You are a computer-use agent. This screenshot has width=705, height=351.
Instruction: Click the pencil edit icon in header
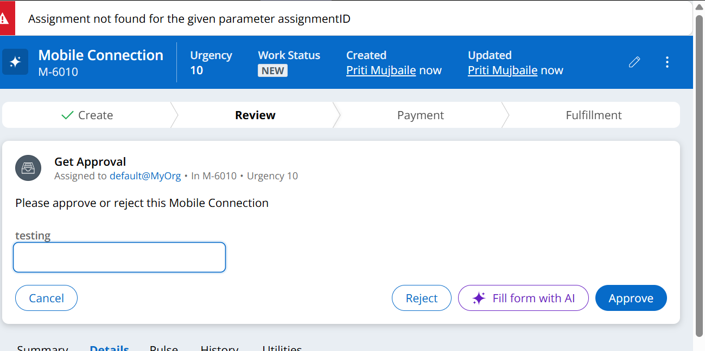click(x=634, y=62)
